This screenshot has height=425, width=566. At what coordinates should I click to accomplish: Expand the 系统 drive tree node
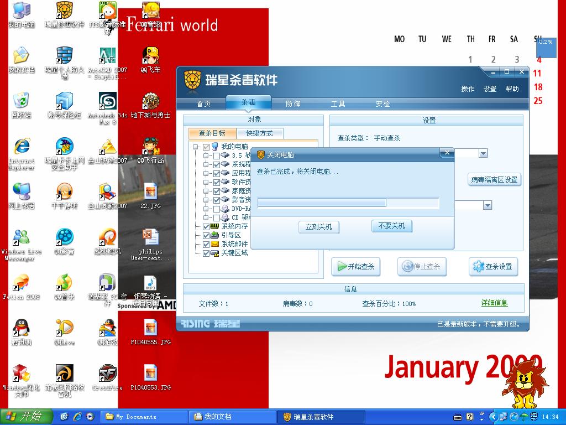206,164
